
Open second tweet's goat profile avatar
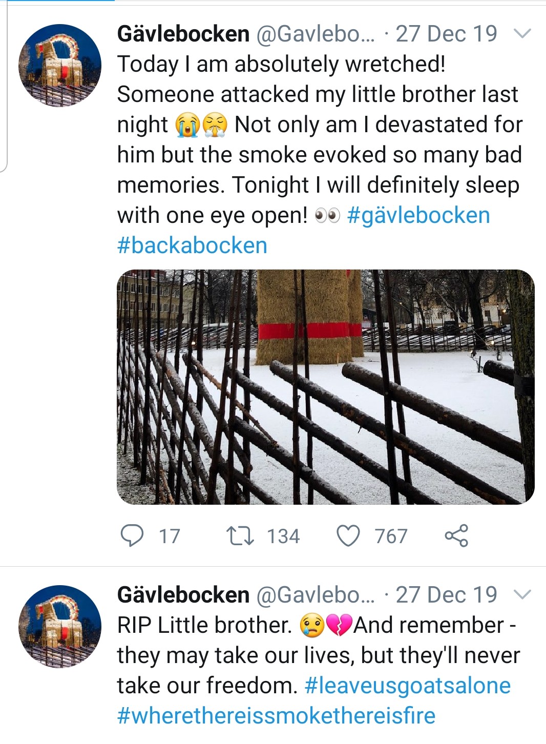60,627
